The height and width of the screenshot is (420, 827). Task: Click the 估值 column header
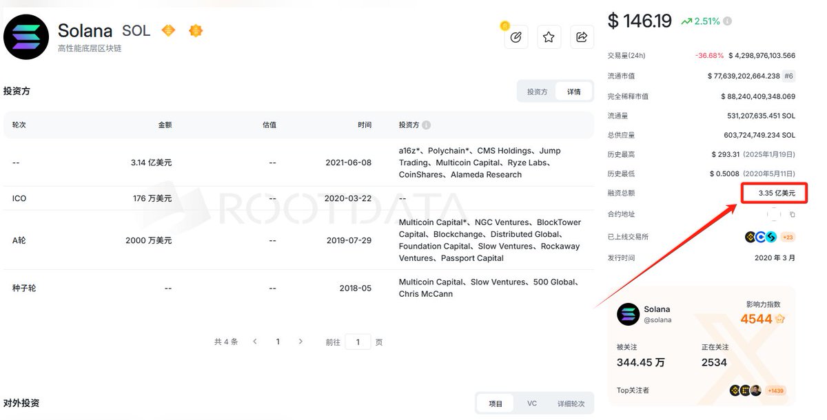[x=269, y=125]
